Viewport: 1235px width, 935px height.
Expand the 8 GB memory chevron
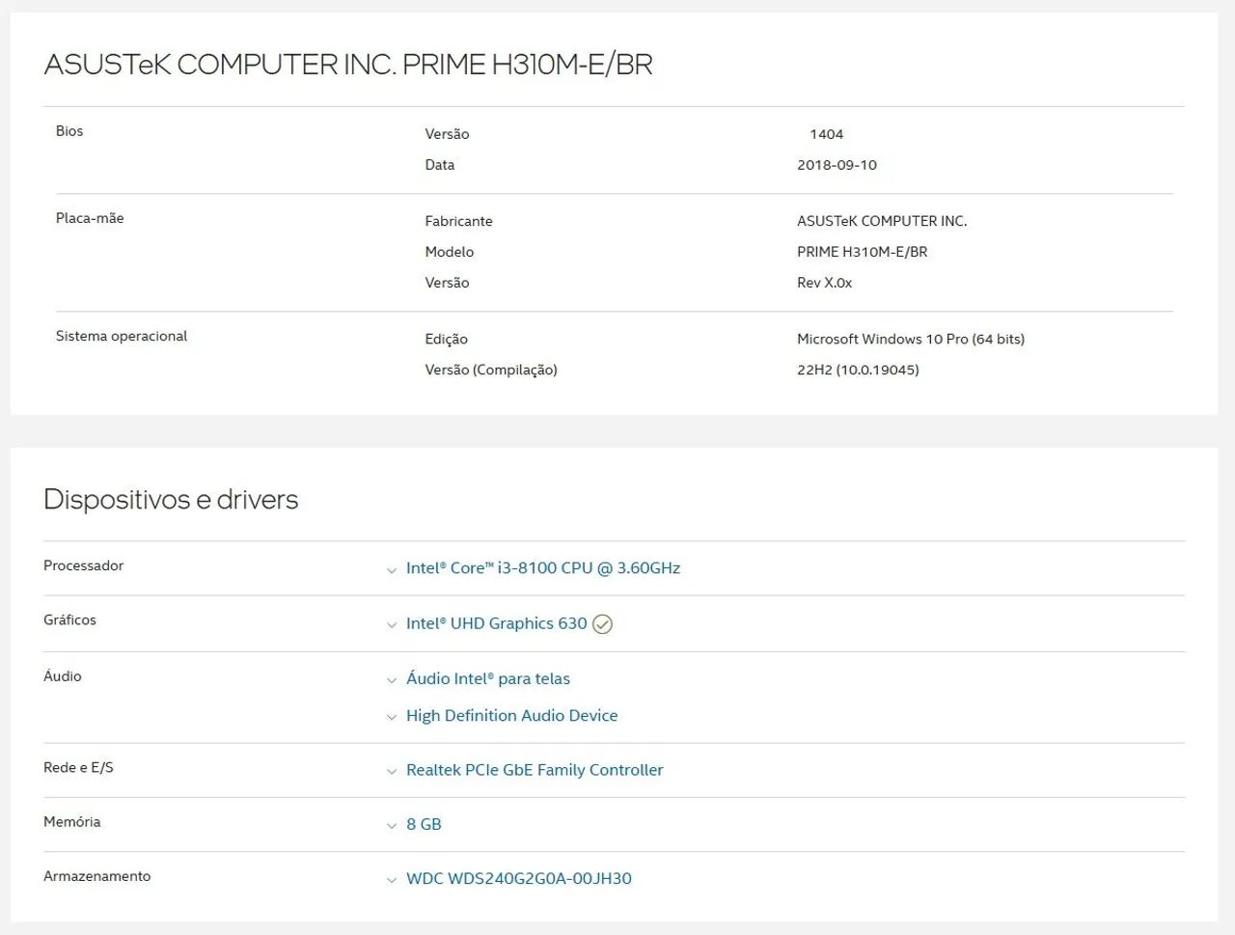(392, 826)
